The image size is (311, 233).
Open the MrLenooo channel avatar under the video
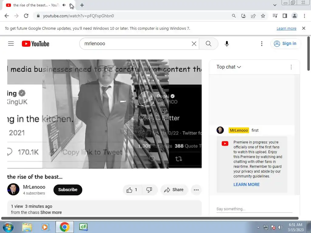pyautogui.click(x=13, y=189)
